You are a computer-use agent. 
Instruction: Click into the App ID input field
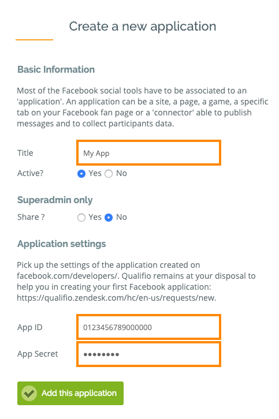(148, 327)
